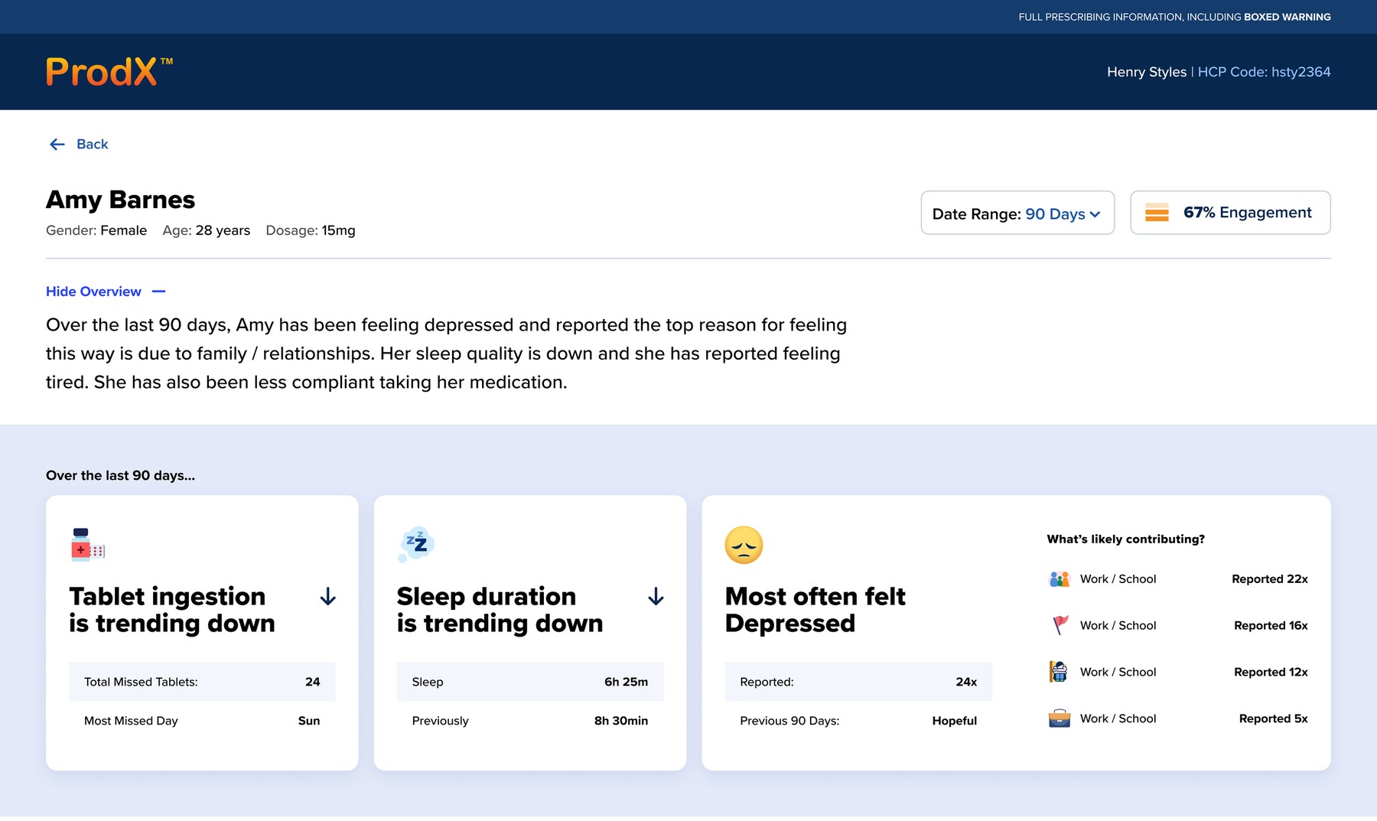Click the Reported 16x text
1377x821 pixels.
(1271, 626)
